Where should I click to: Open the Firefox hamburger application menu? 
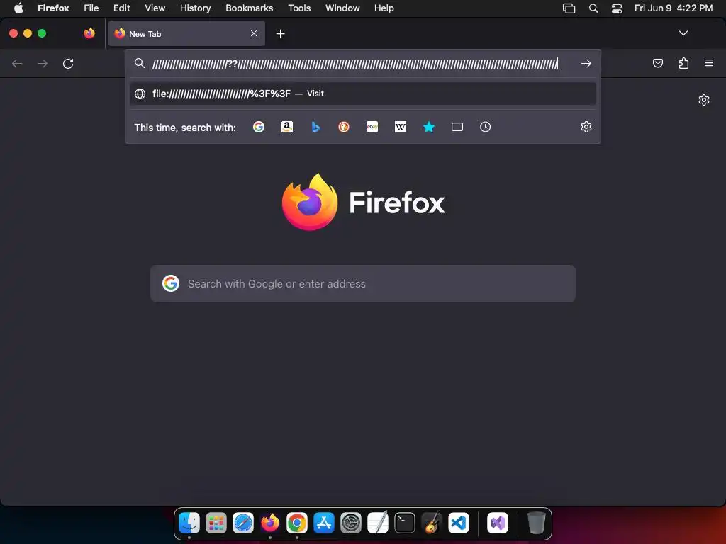coord(709,63)
